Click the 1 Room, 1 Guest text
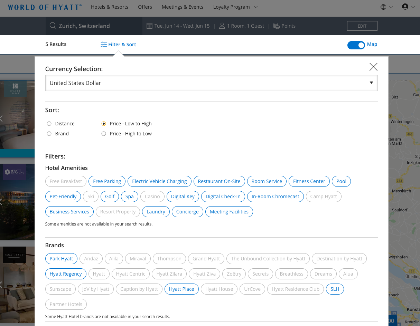420x326 pixels. [246, 26]
